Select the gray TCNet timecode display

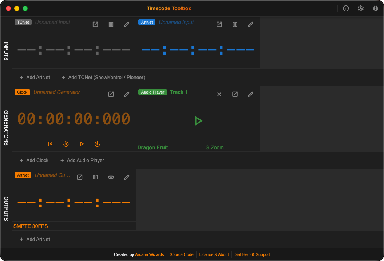[x=74, y=50]
